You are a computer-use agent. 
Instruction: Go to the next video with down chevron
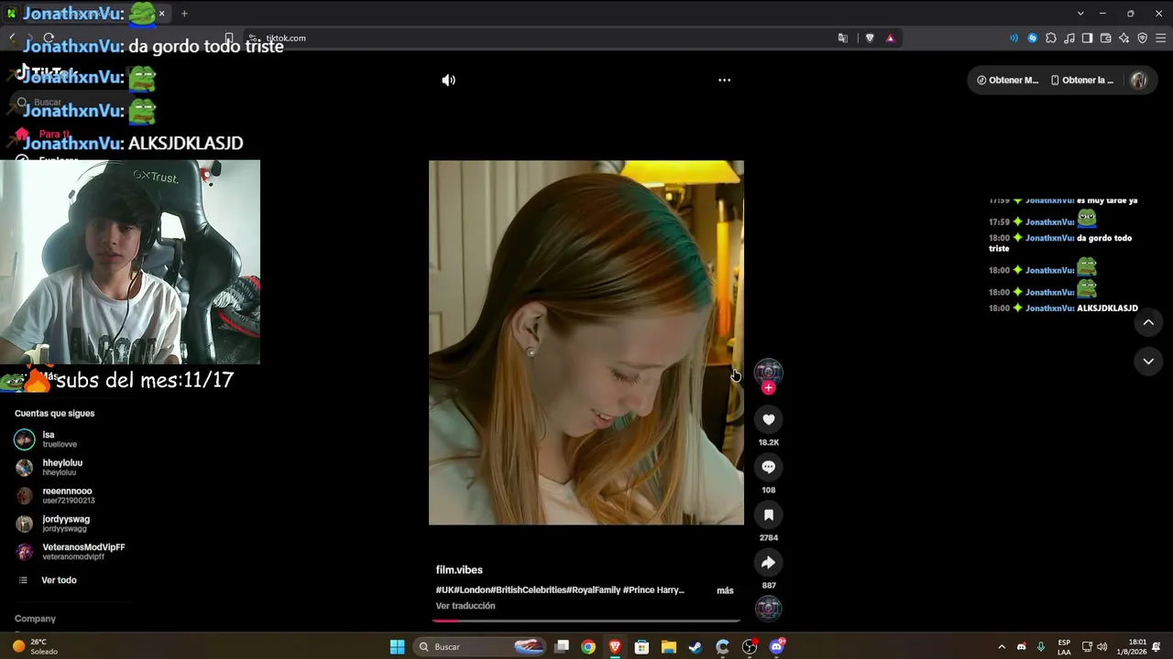click(1148, 362)
